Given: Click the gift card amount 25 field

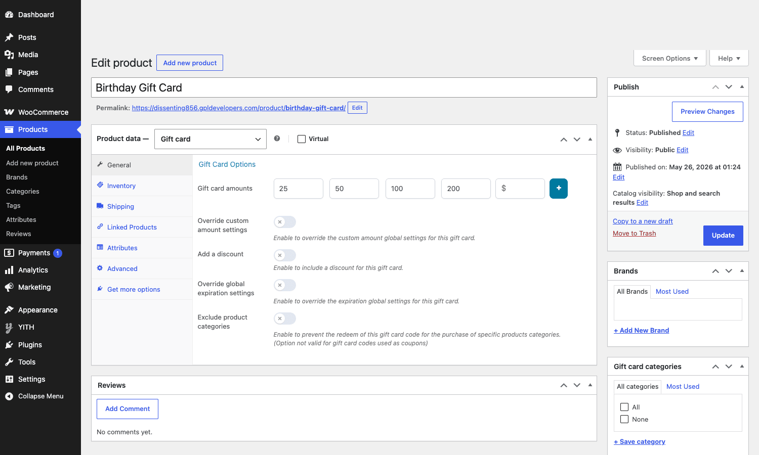Looking at the screenshot, I should (299, 189).
